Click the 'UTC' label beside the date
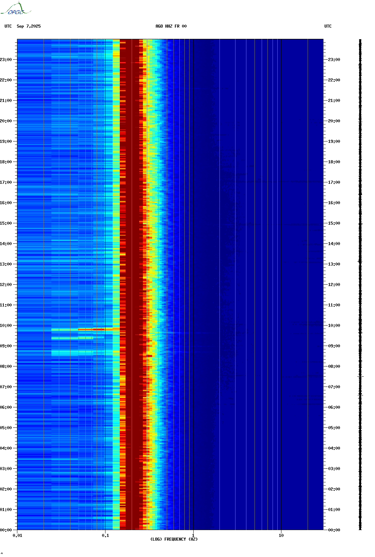This screenshot has height=557, width=375. pos(8,26)
